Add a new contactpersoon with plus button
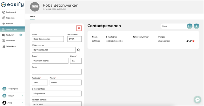 (x=197, y=26)
